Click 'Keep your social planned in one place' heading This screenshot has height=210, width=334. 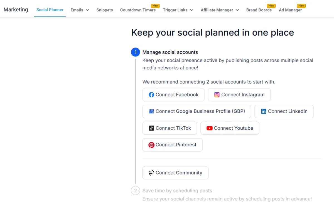tap(213, 32)
